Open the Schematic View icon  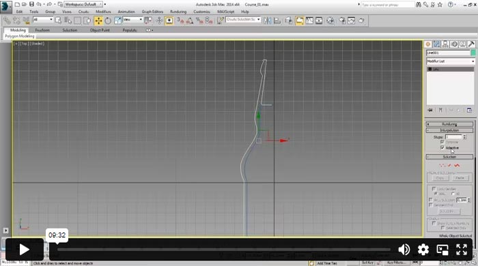[x=319, y=20]
